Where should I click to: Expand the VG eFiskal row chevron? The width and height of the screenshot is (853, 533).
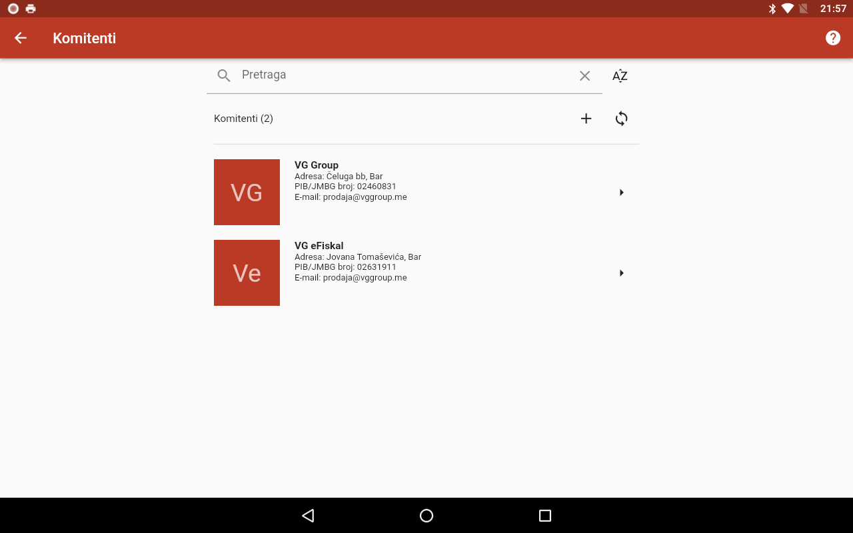tap(621, 272)
